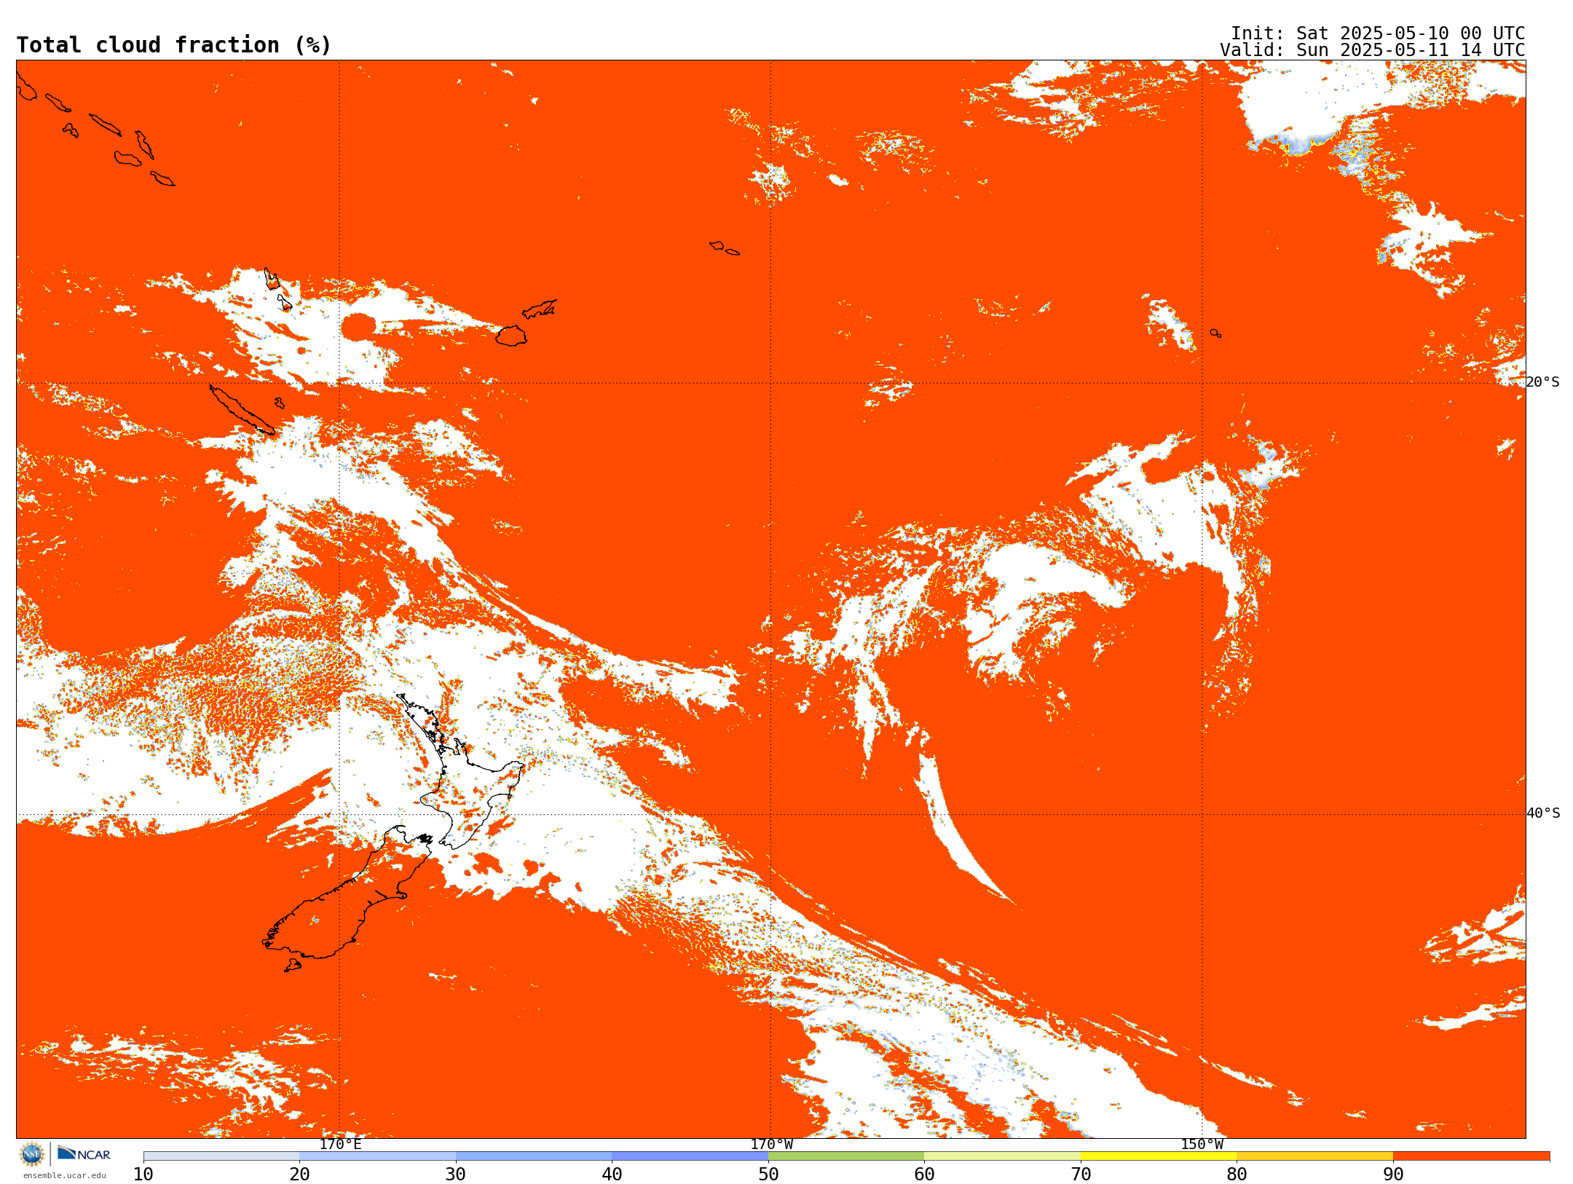Click the colorbar tick label 90

click(x=1393, y=1175)
